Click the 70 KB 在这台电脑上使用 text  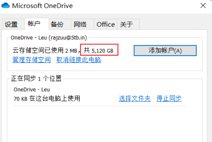coord(47,99)
